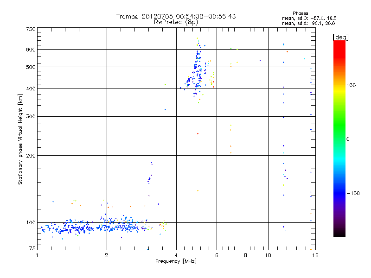Click the "Stationary phase Virtual Height [km]" axis title

pos(20,139)
